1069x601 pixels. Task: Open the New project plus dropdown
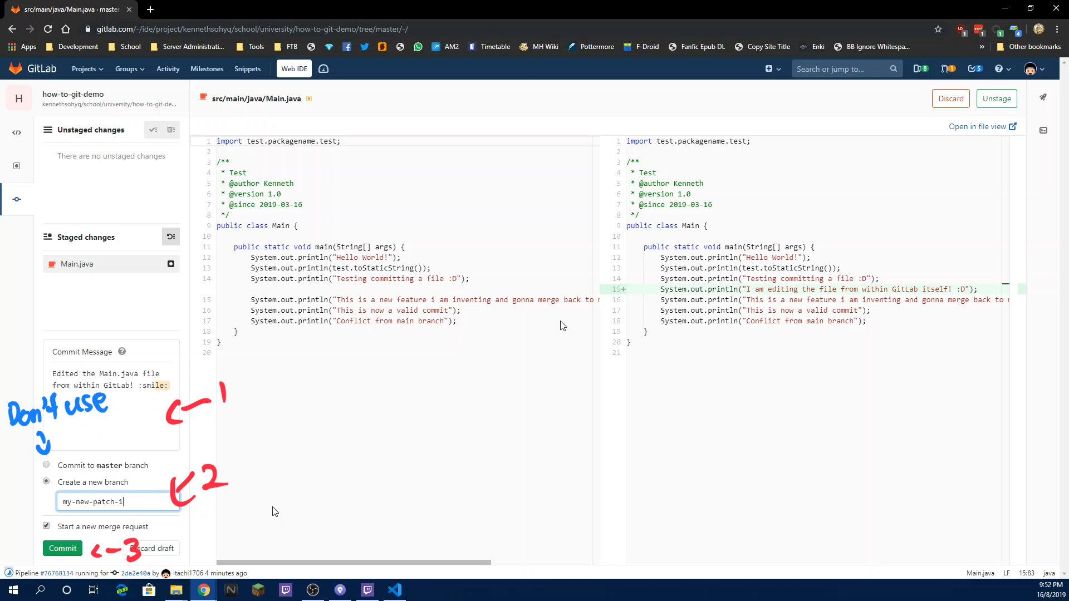(x=773, y=68)
